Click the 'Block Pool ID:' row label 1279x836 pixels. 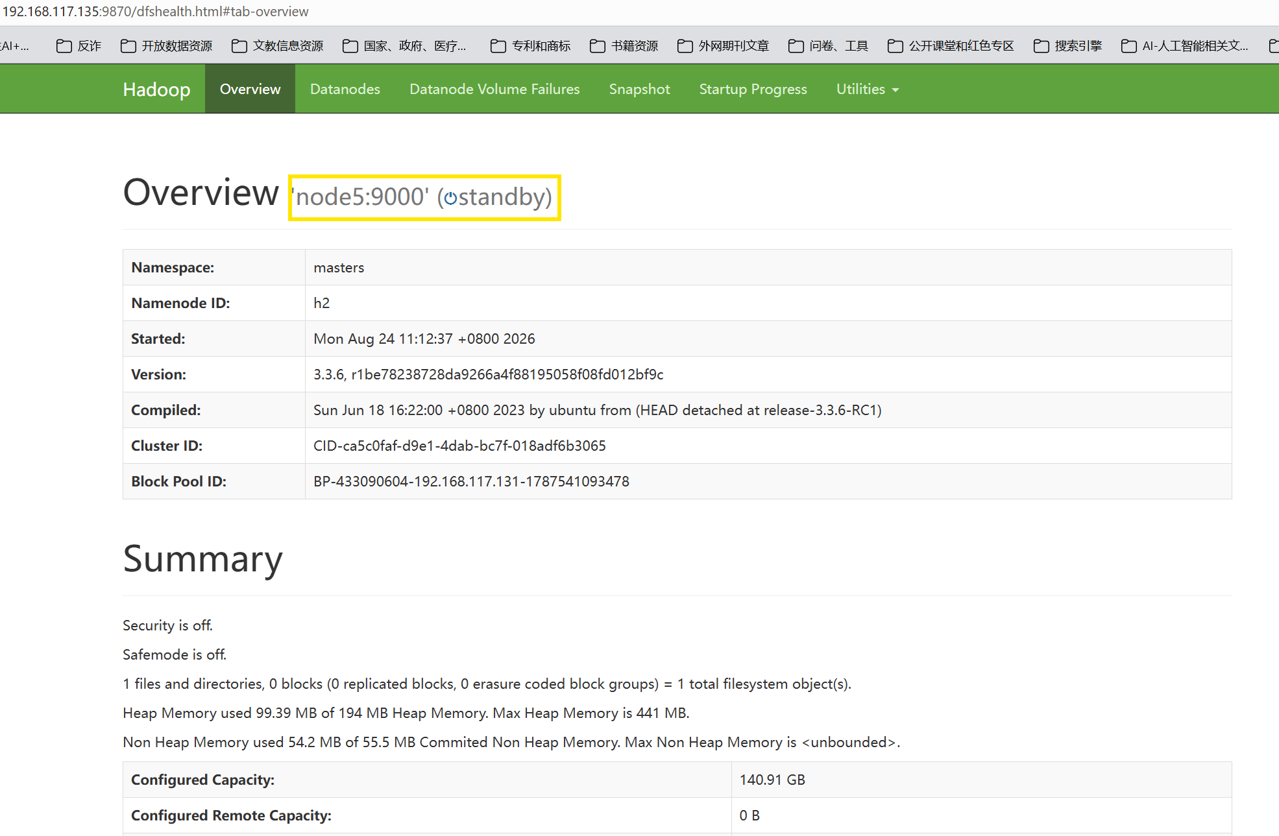179,481
